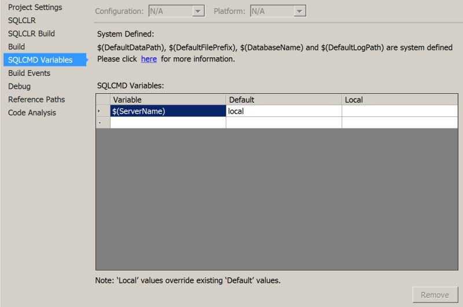Switch to the SQLCLR tab
The height and width of the screenshot is (307, 463).
pos(21,20)
